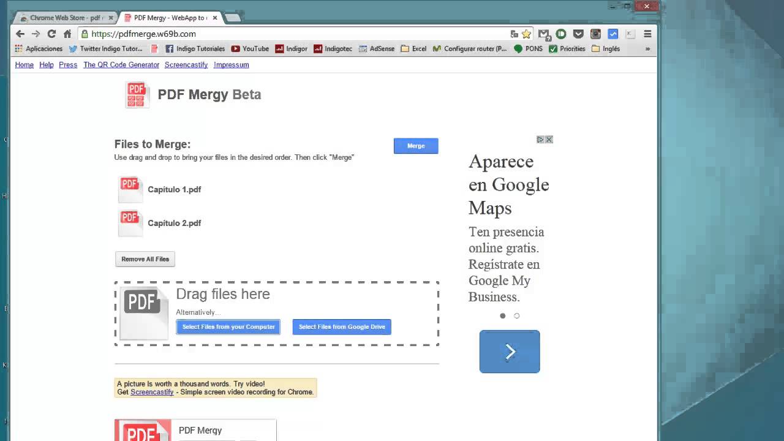Open the Press link
The height and width of the screenshot is (441, 784).
68,65
